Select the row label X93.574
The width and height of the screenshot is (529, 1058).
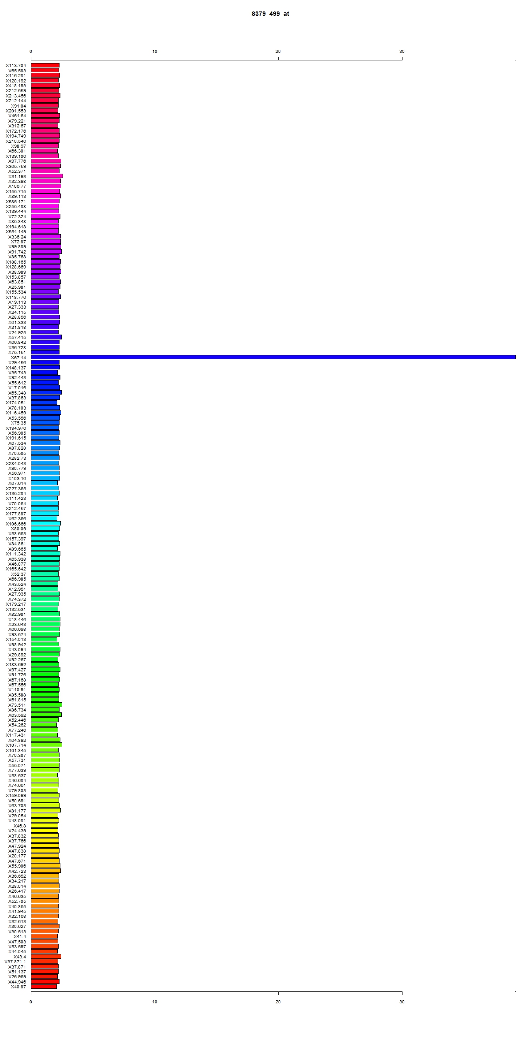17,634
